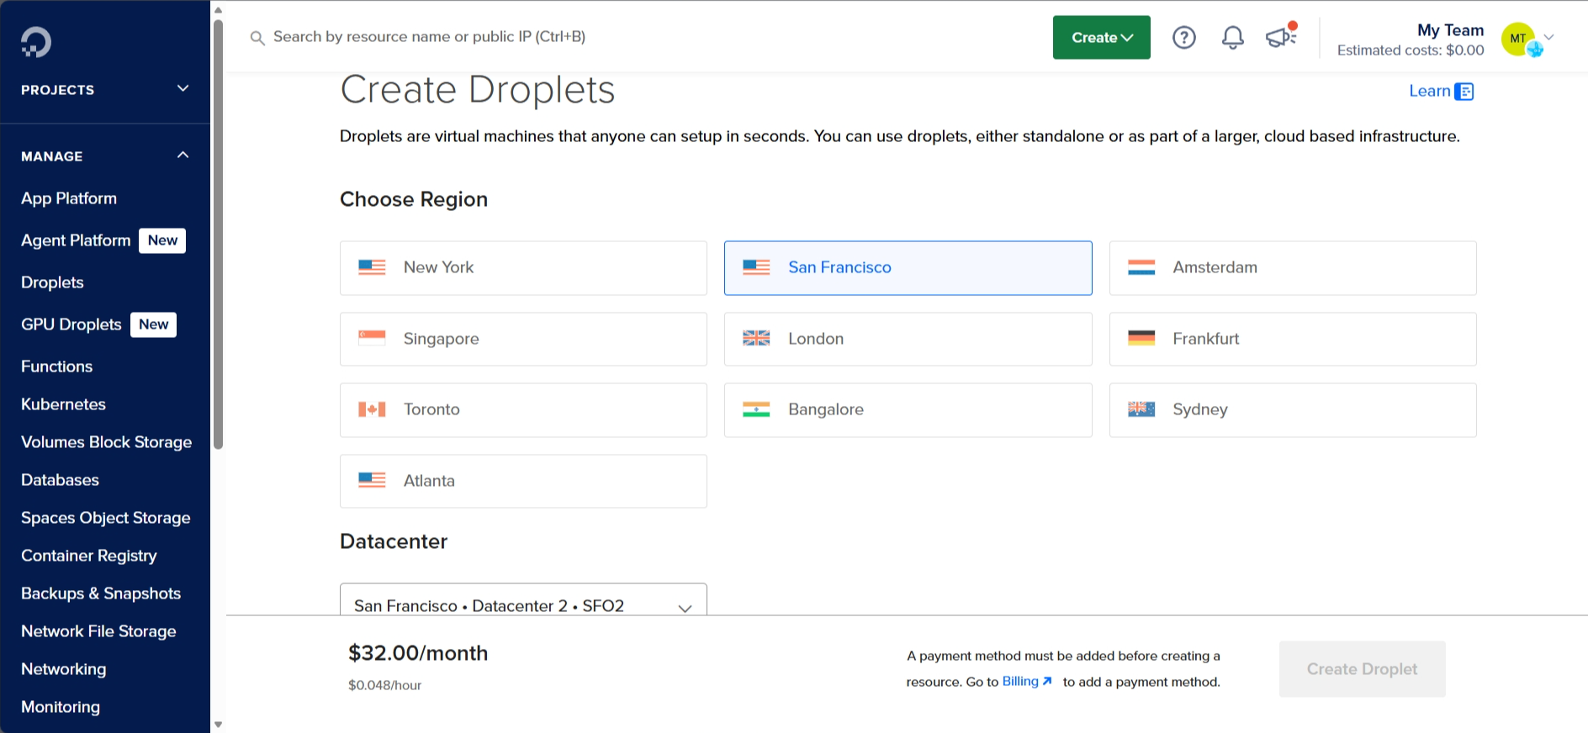Viewport: 1588px width, 733px height.
Task: Click the Learn documentation icon
Action: click(1464, 92)
